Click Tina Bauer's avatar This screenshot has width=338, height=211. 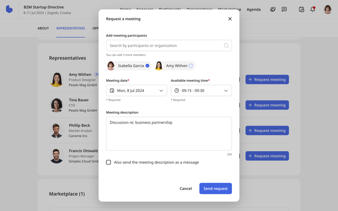[x=56, y=105]
